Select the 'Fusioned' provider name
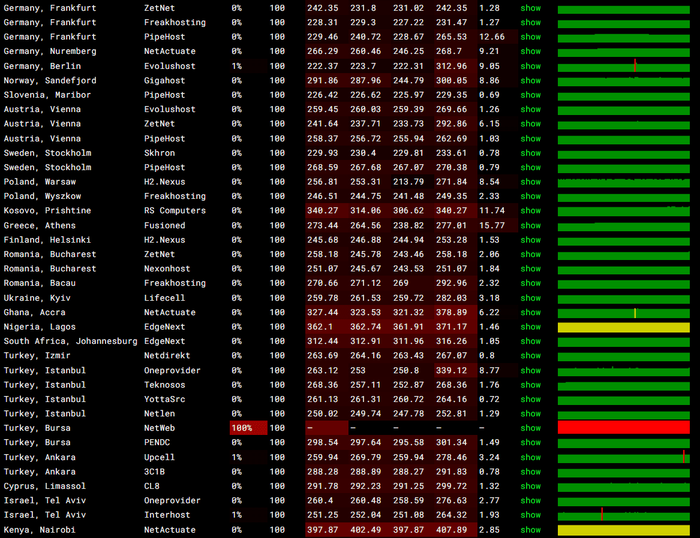The width and height of the screenshot is (700, 538). [x=164, y=225]
